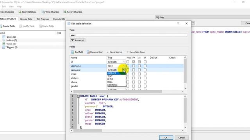The width and height of the screenshot is (250, 140).
Task: Choose REAL in the type list
Action: click(116, 82)
